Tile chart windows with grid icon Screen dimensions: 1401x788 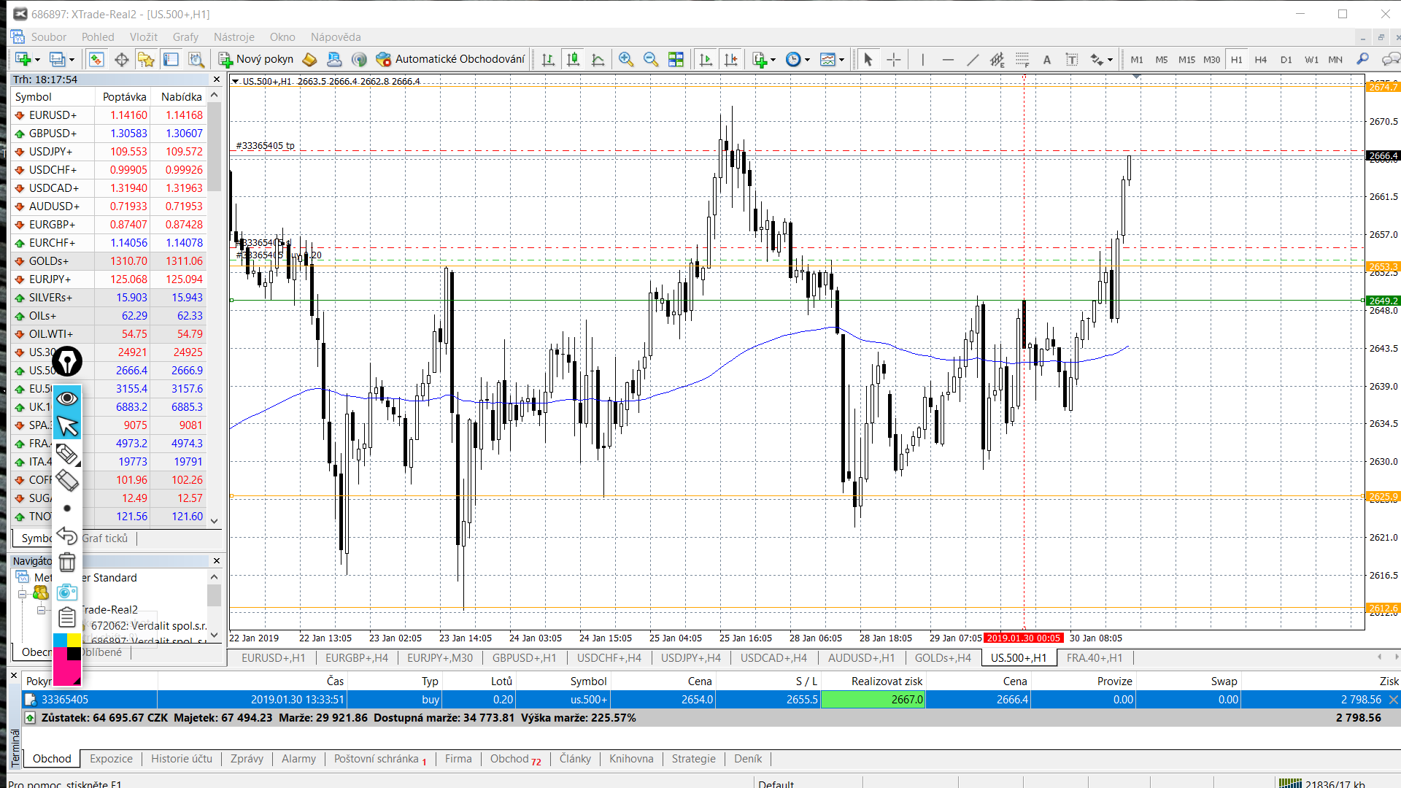(x=676, y=60)
